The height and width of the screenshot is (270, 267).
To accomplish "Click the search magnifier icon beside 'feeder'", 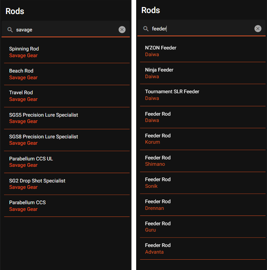I will coord(146,29).
